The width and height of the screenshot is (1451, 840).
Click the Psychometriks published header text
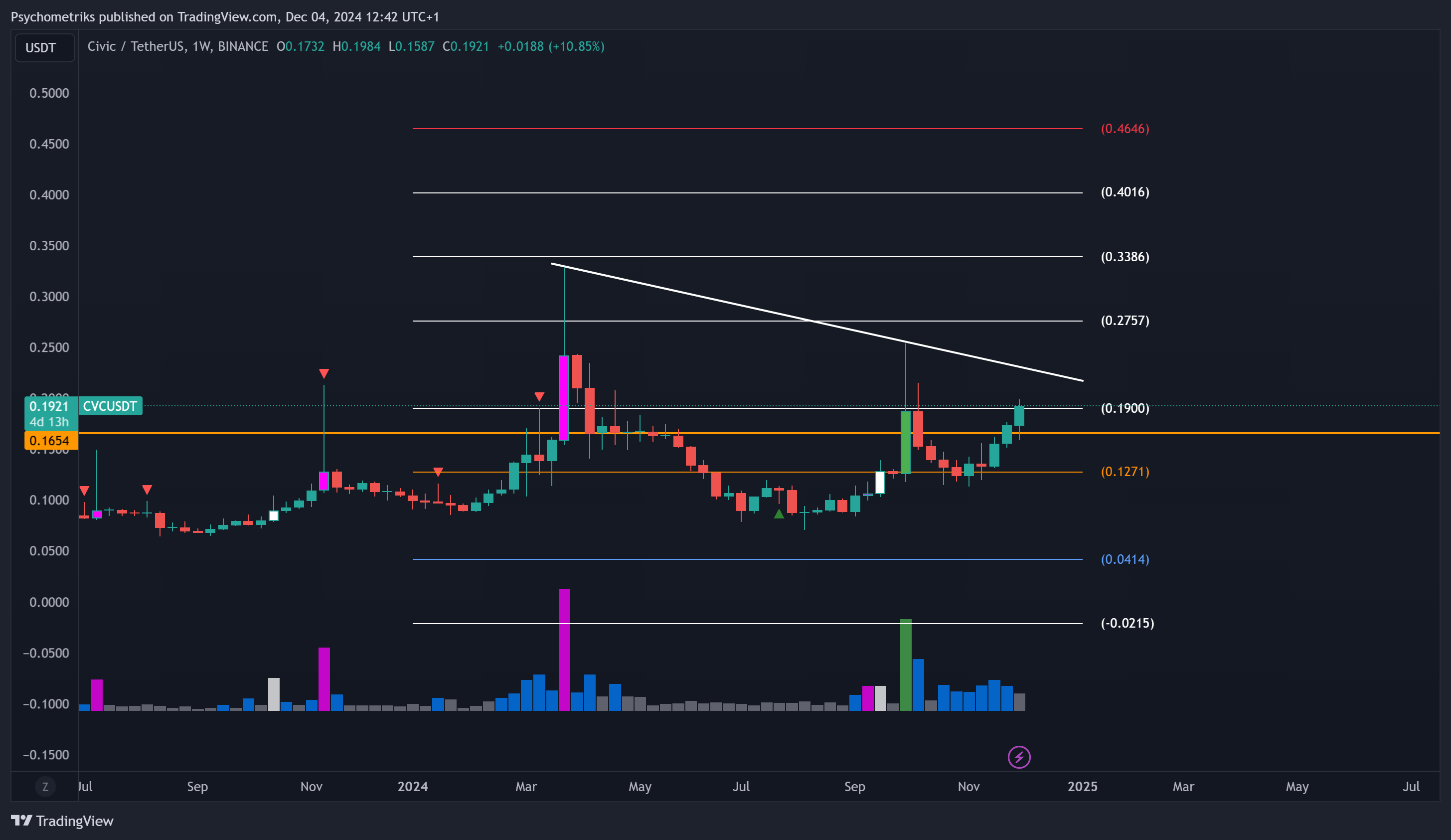[225, 16]
